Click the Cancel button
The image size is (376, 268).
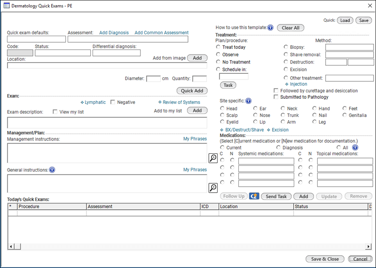[360, 259]
